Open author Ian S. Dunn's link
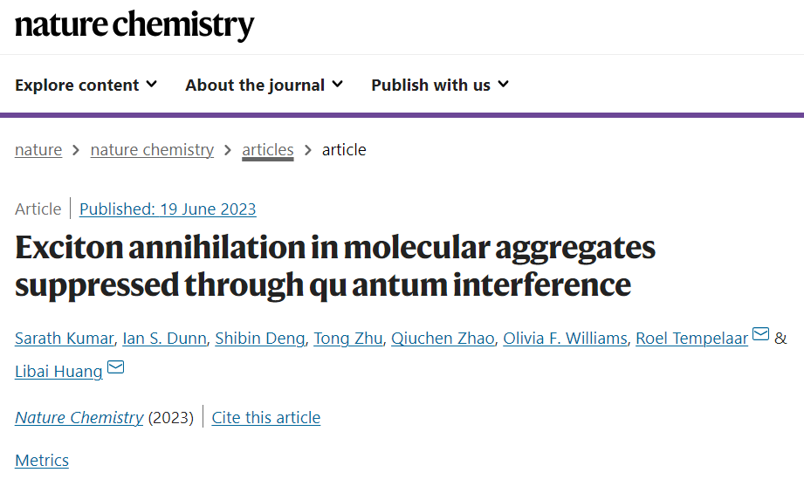Viewport: 804px width, 493px height. click(x=165, y=339)
